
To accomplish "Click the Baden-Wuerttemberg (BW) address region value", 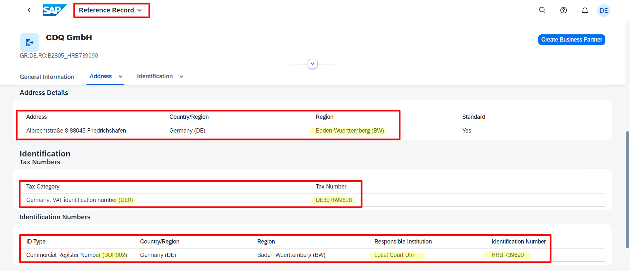I will coord(350,131).
